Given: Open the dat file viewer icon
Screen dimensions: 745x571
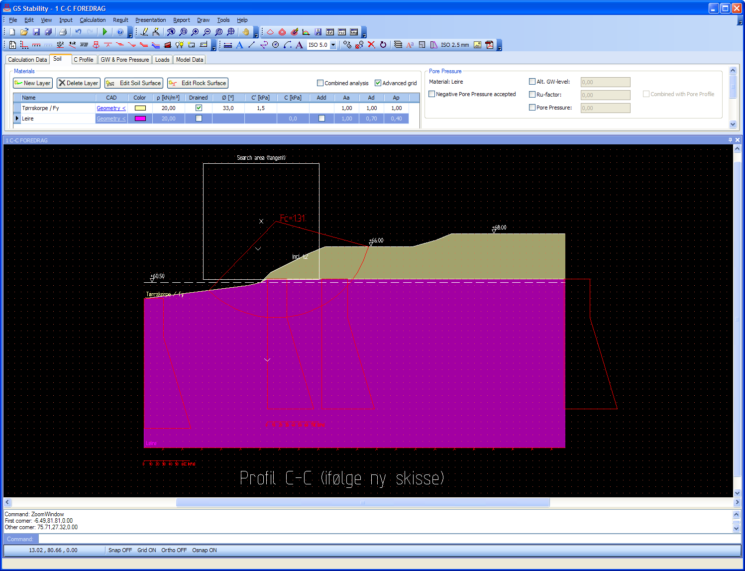Looking at the screenshot, I should pos(330,32).
